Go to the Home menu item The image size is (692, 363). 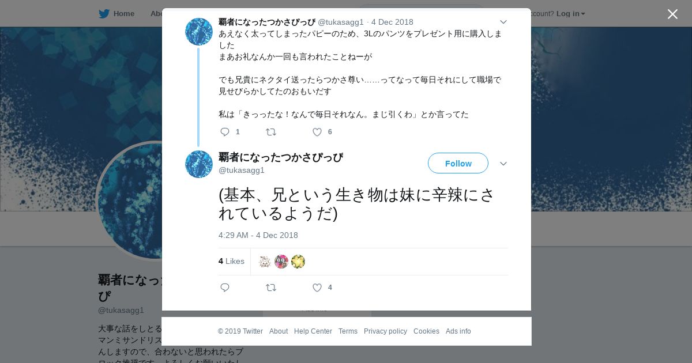click(124, 14)
